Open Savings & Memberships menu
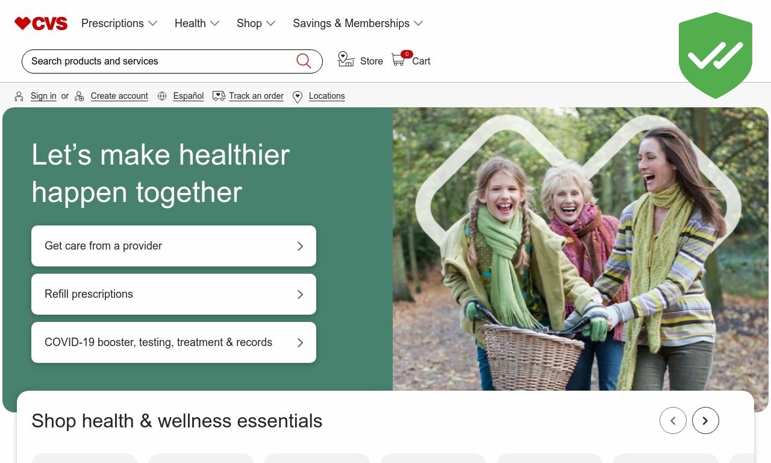Image resolution: width=771 pixels, height=463 pixels. click(358, 24)
